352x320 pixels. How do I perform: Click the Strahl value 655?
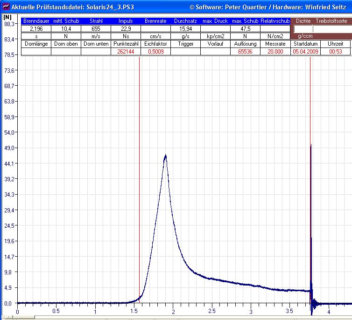click(96, 28)
